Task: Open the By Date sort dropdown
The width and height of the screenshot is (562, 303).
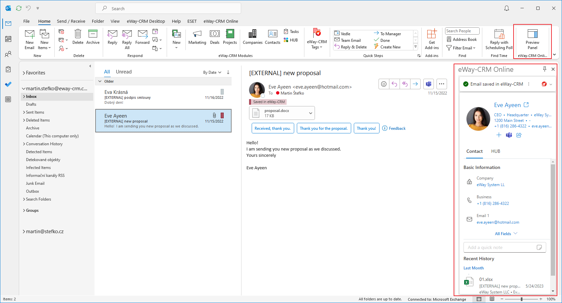Action: click(212, 72)
